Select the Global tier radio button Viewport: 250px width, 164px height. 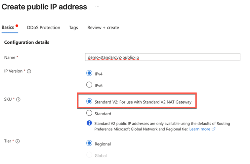[x=89, y=155]
